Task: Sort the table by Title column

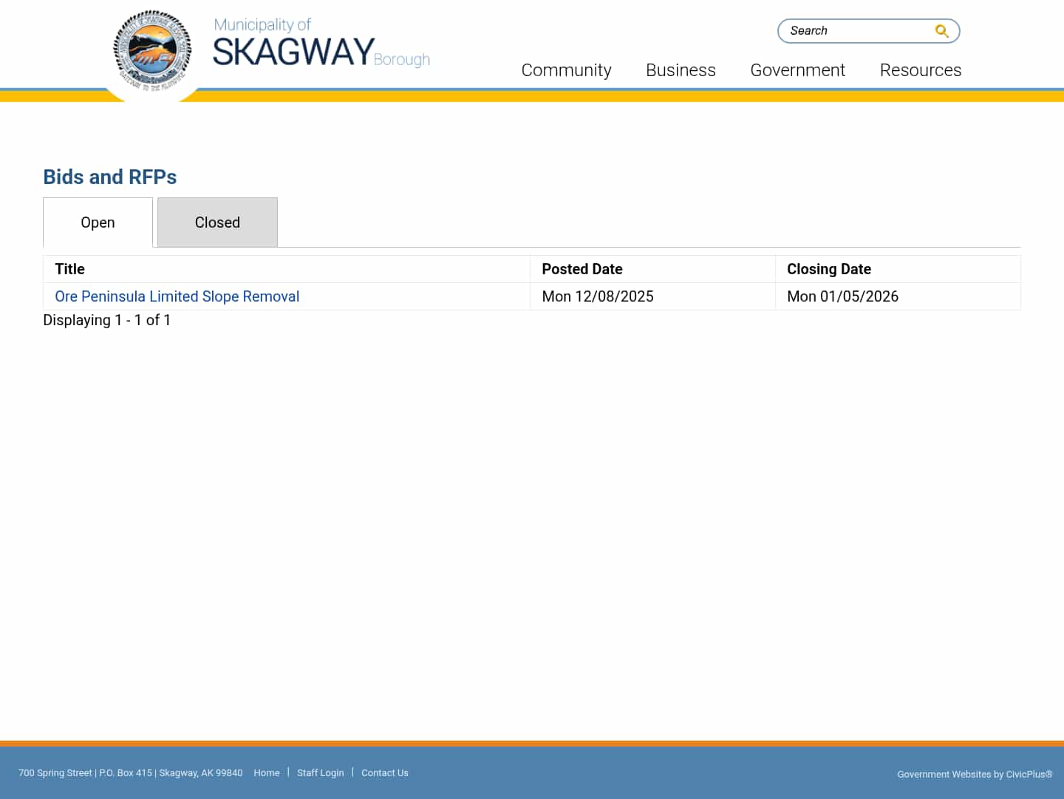Action: pos(69,269)
